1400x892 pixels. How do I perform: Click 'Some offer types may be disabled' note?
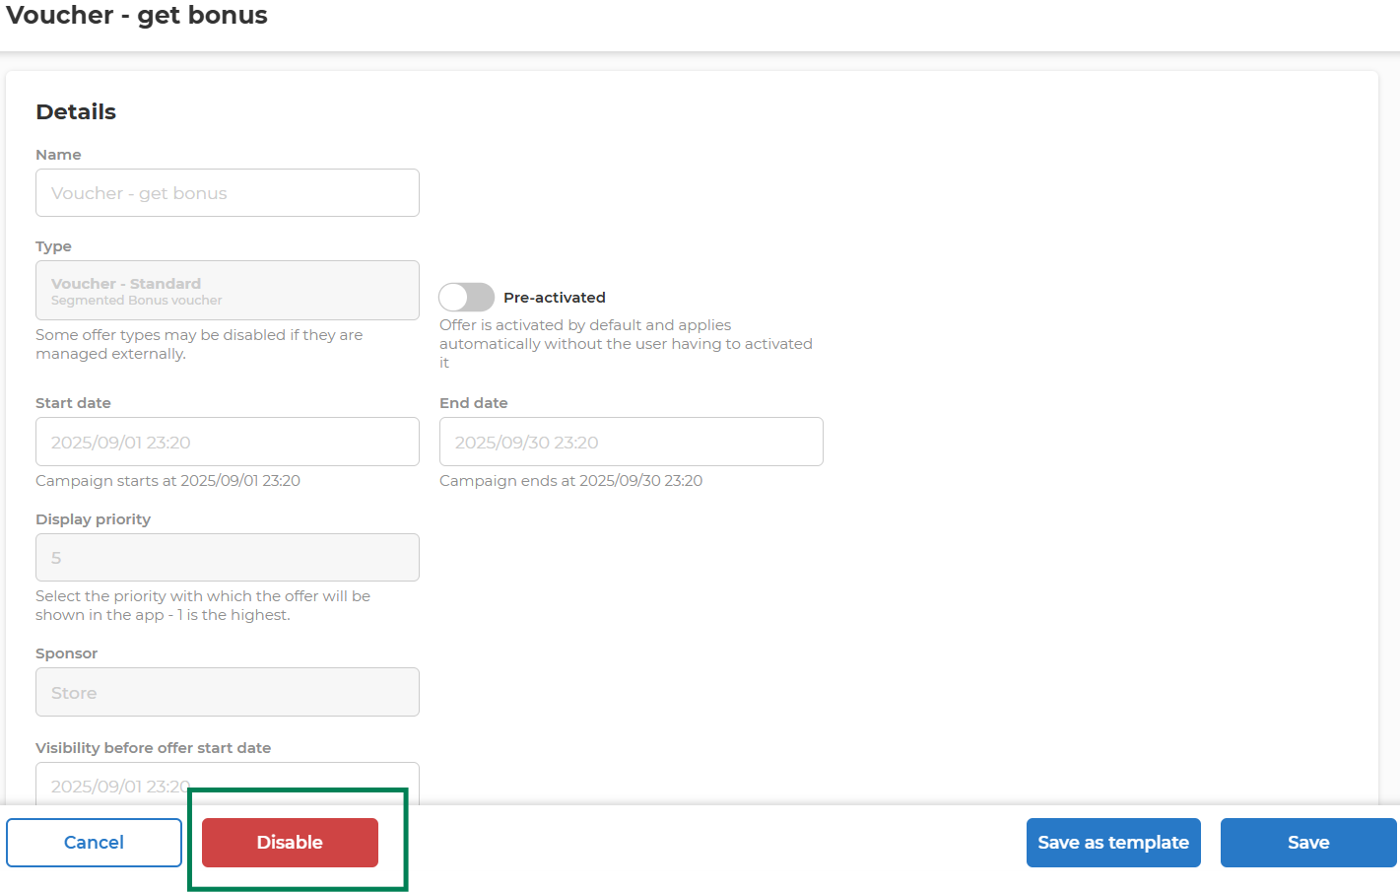(199, 344)
